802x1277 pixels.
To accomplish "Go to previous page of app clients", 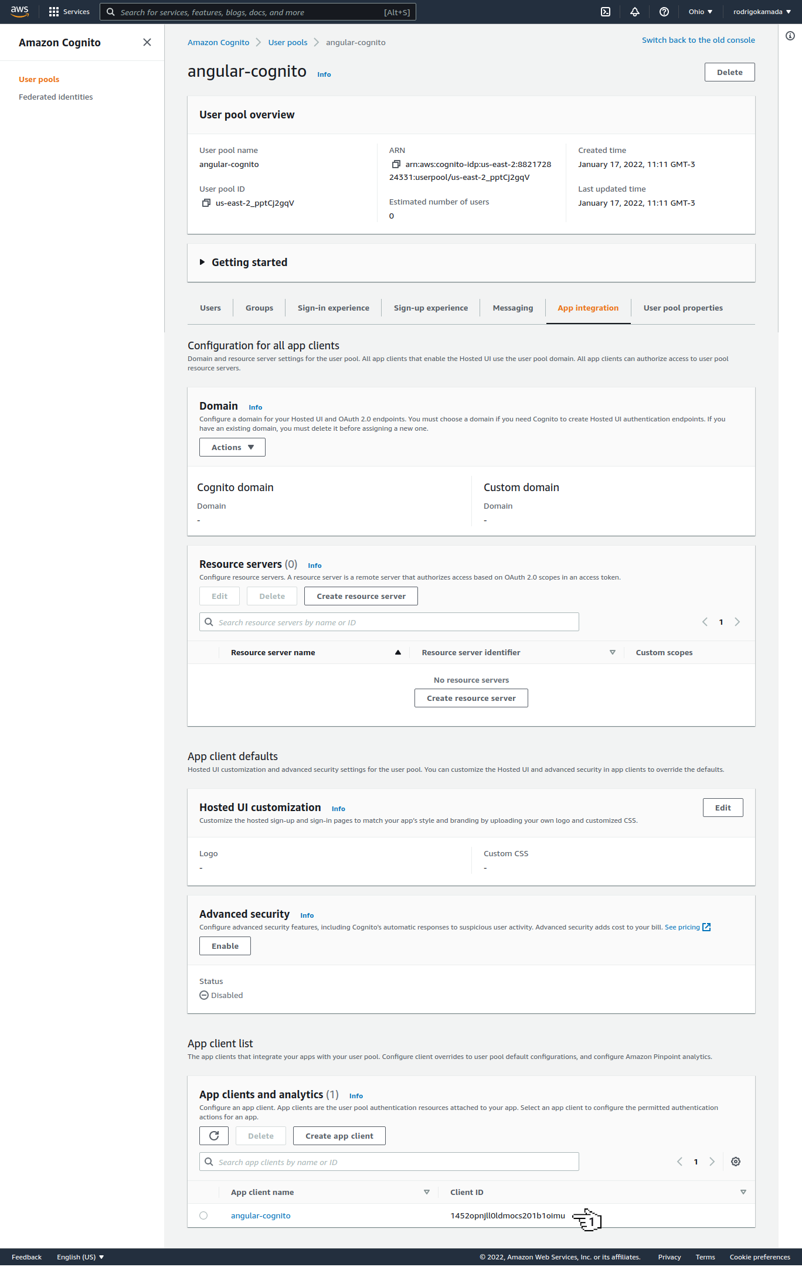I will (679, 1162).
